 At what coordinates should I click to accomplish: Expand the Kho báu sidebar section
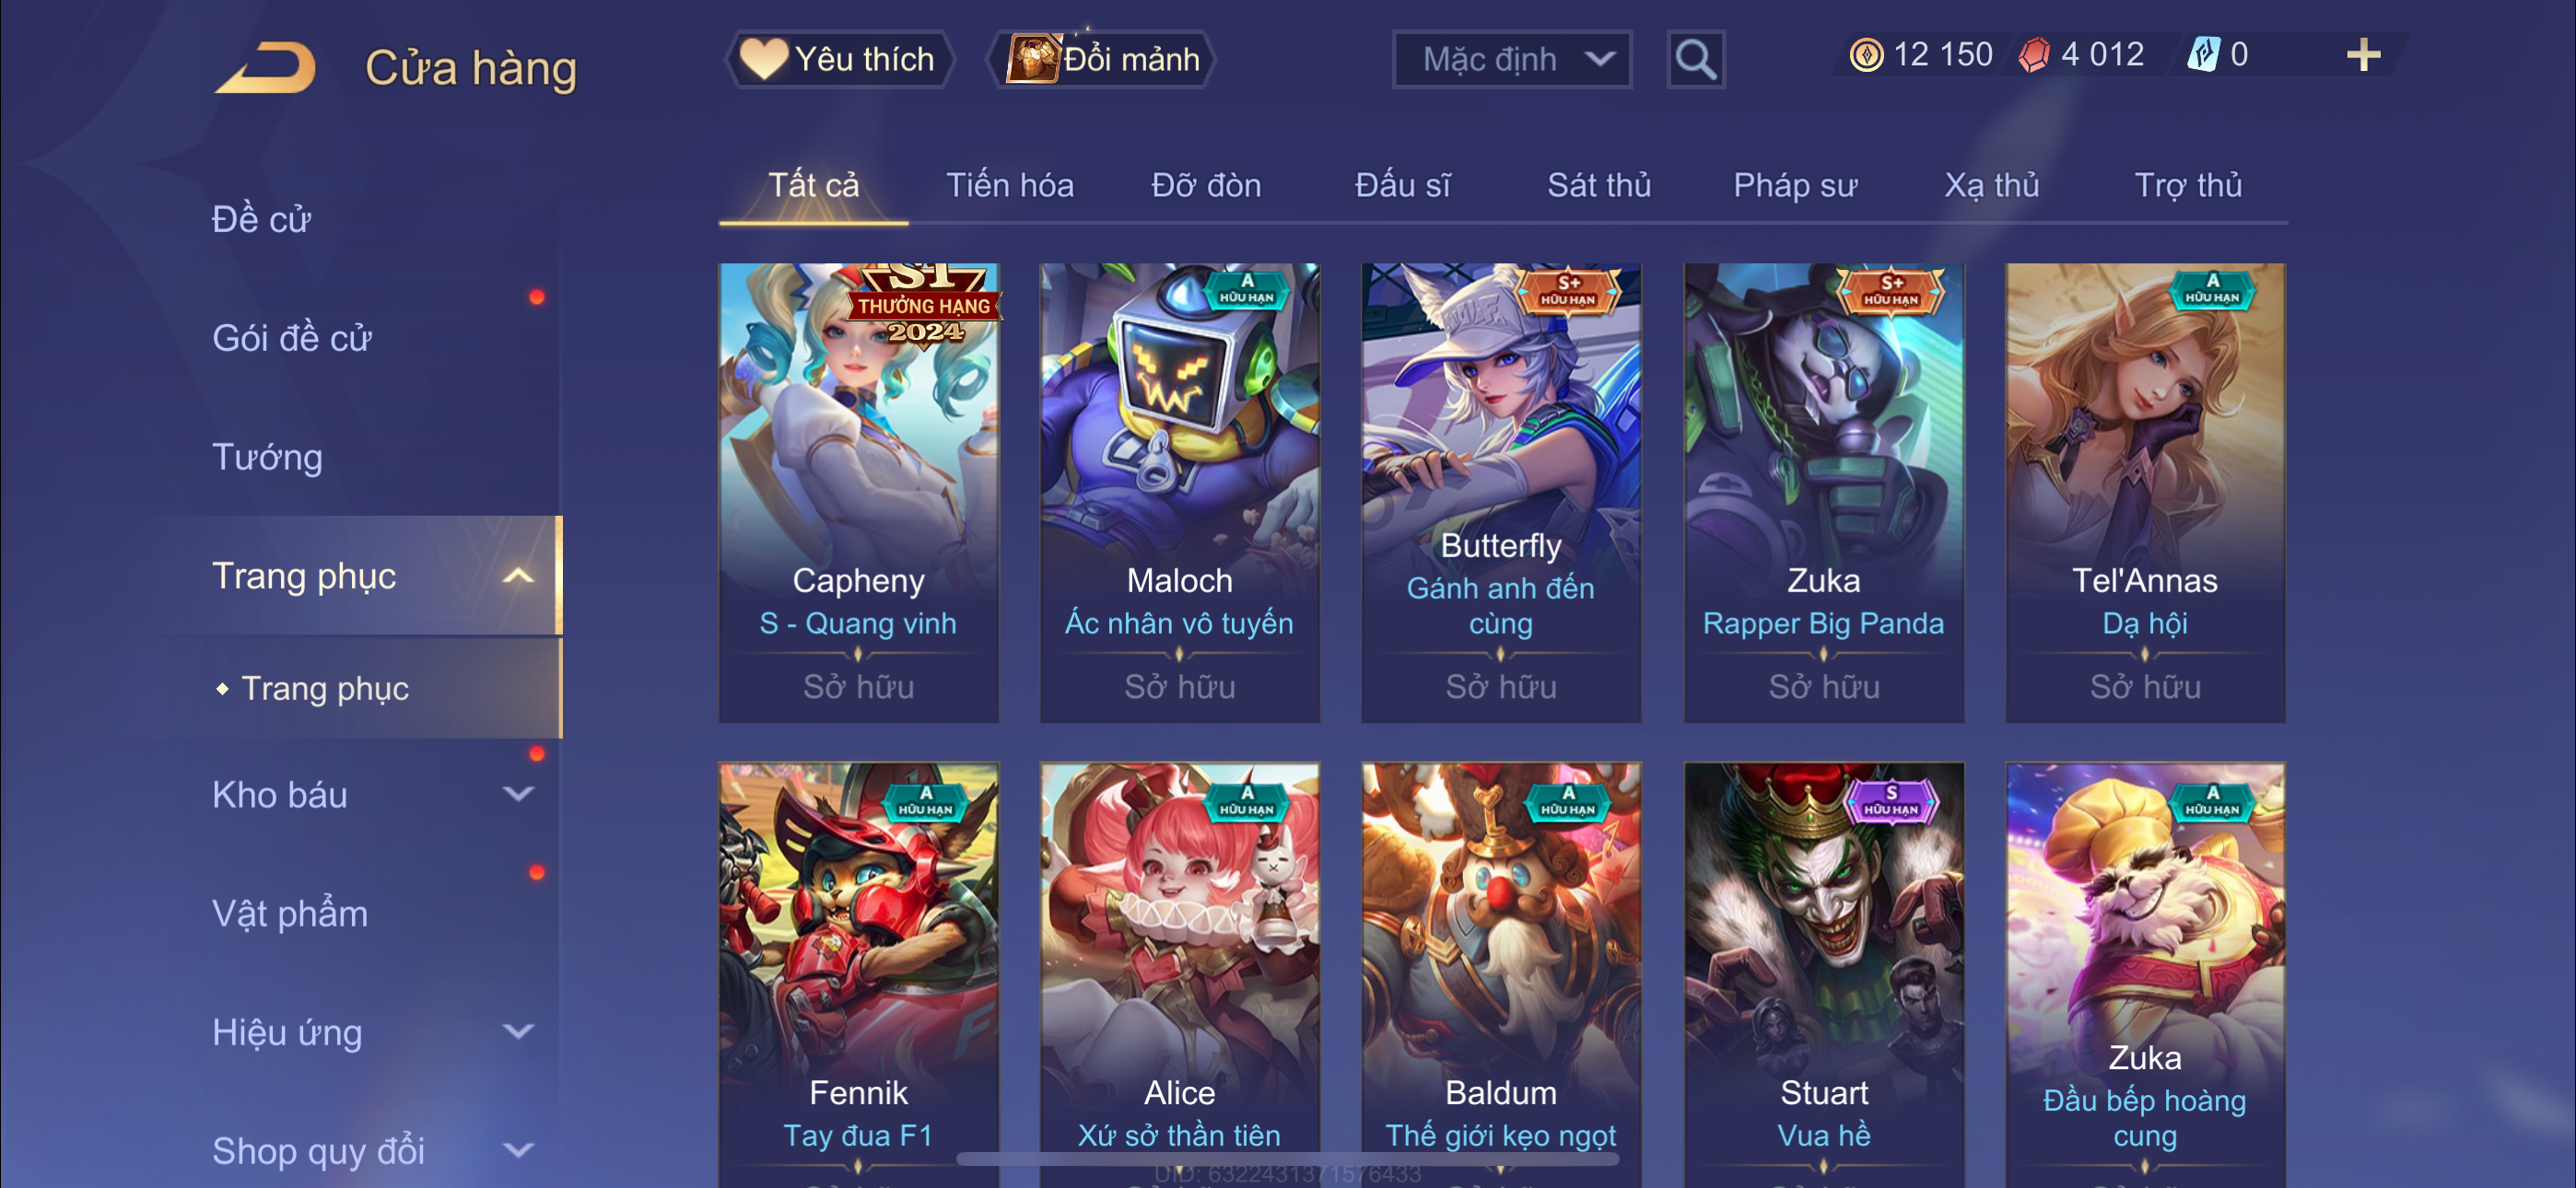[518, 795]
